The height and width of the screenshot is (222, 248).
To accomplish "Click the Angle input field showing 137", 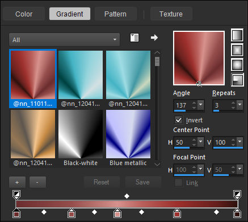I will [183, 105].
